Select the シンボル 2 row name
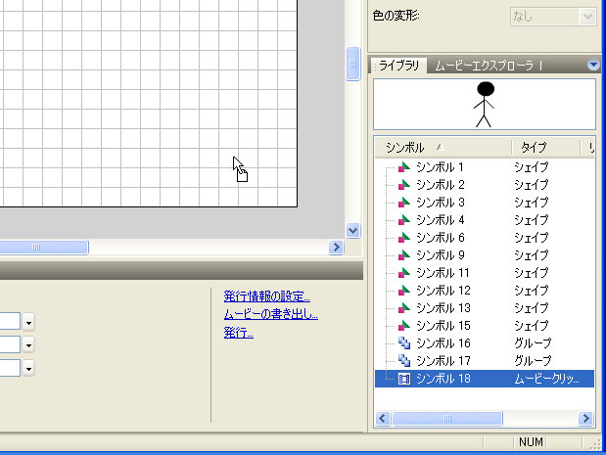 click(x=441, y=185)
